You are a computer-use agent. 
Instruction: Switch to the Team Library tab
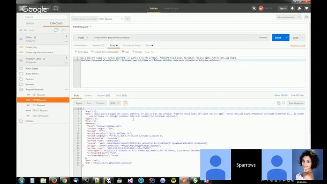click(x=171, y=8)
